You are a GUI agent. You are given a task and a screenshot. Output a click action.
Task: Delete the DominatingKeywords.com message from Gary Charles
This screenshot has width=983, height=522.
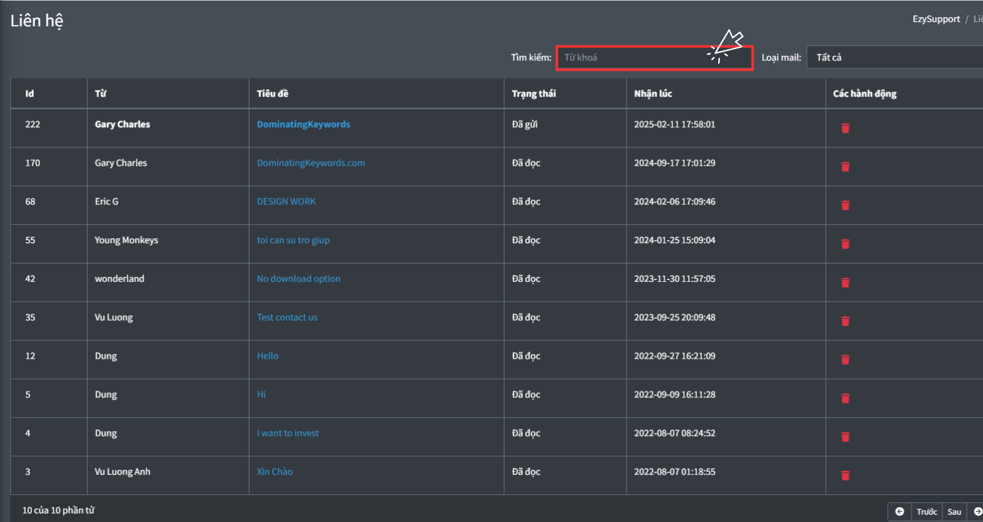pyautogui.click(x=845, y=166)
